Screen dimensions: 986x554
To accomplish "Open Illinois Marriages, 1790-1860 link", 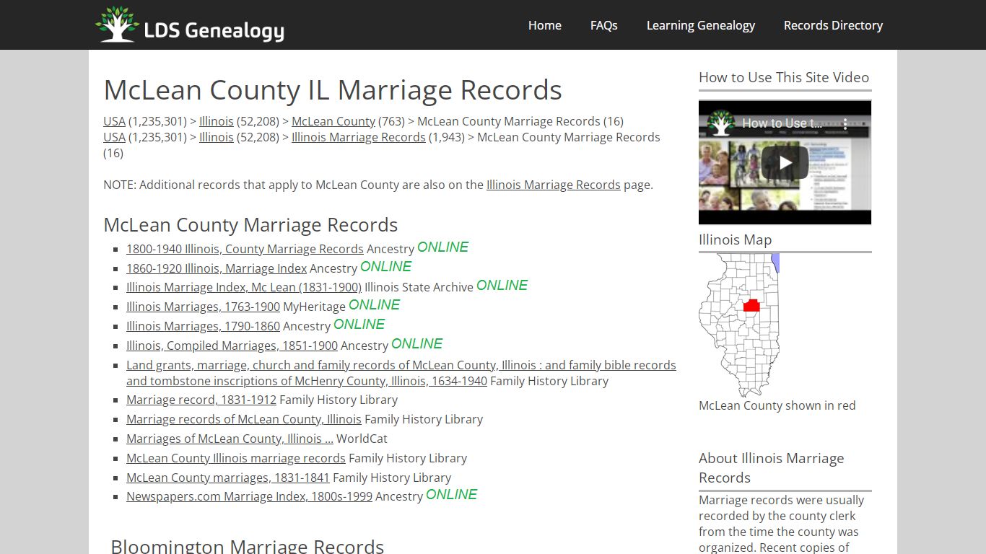I will [203, 326].
